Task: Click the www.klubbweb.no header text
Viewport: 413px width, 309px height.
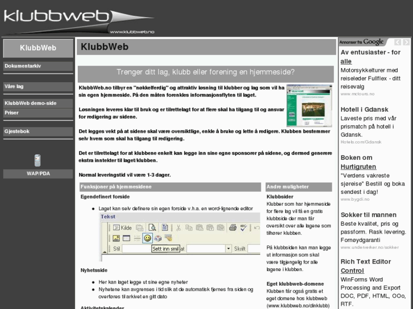Action: click(x=132, y=32)
